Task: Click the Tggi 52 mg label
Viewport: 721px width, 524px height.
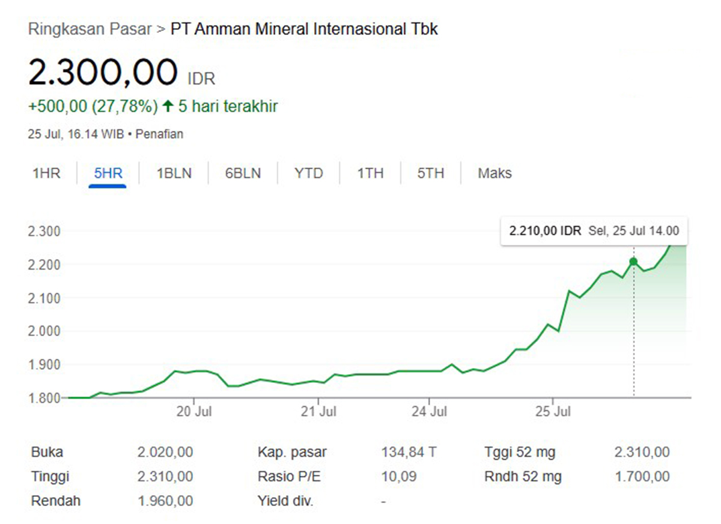Action: tap(520, 453)
